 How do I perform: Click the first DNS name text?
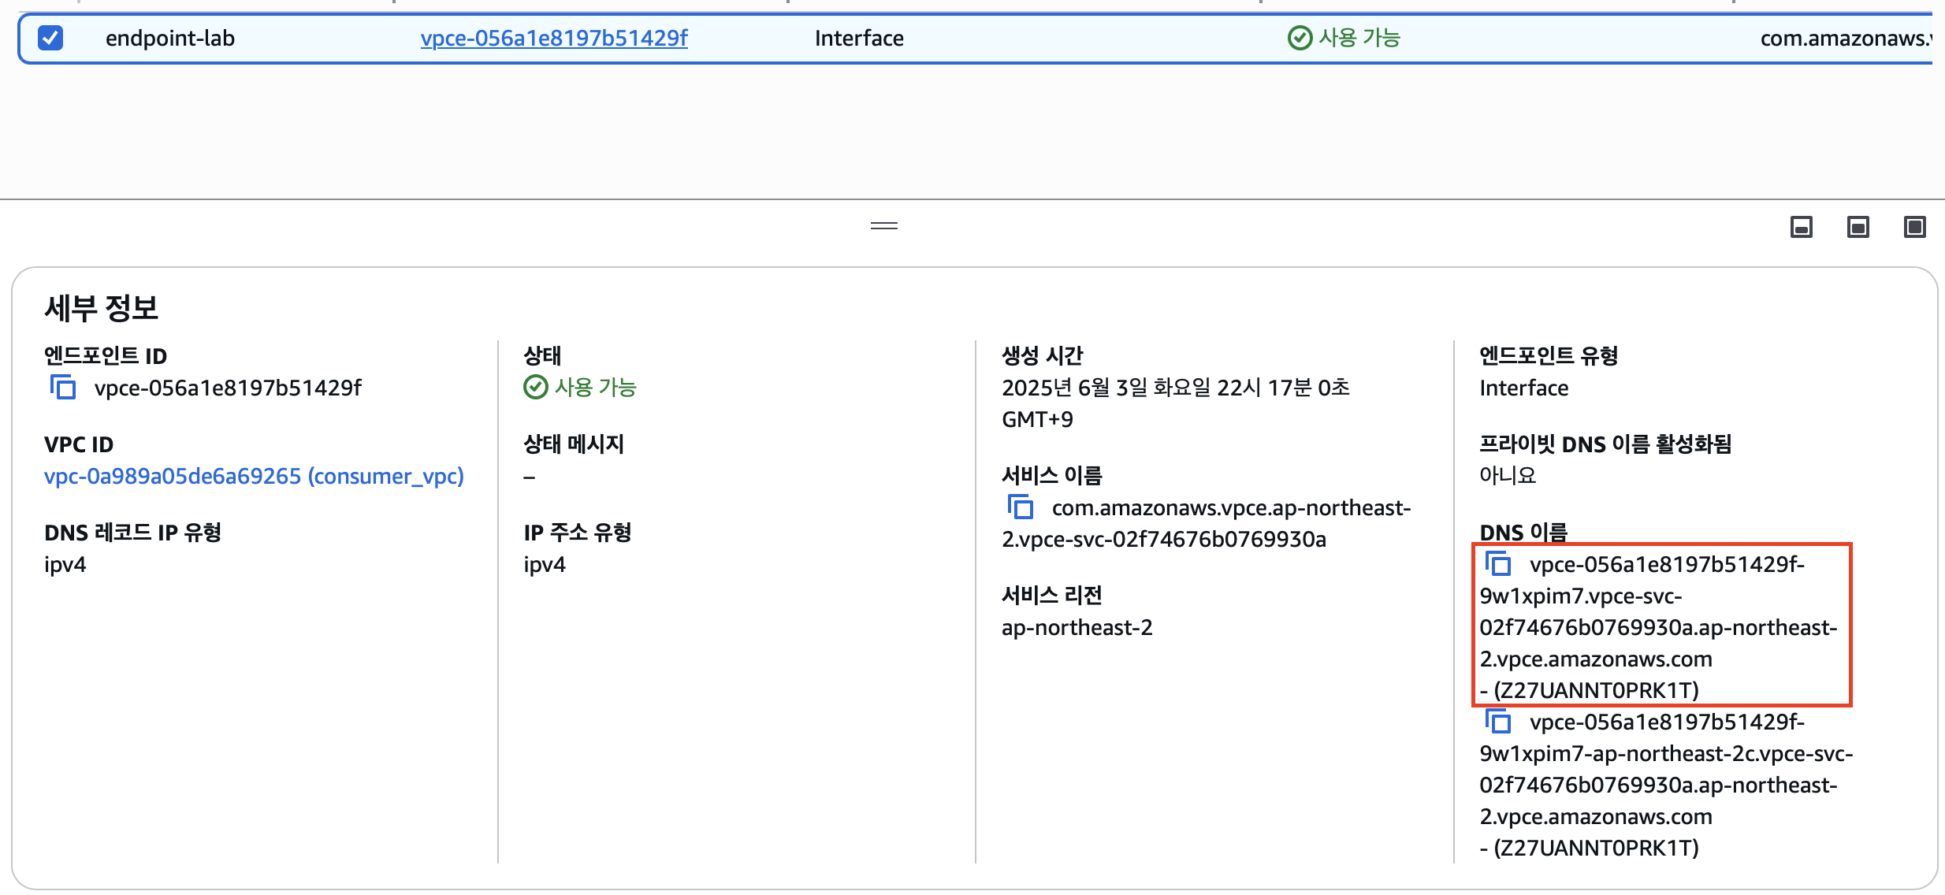[x=1658, y=627]
